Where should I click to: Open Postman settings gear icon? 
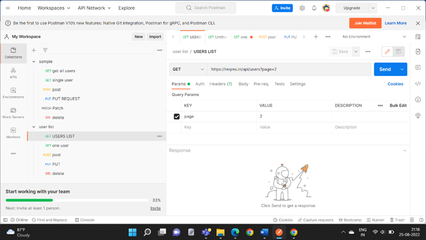point(302,8)
